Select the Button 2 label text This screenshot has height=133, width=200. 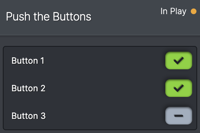28,88
